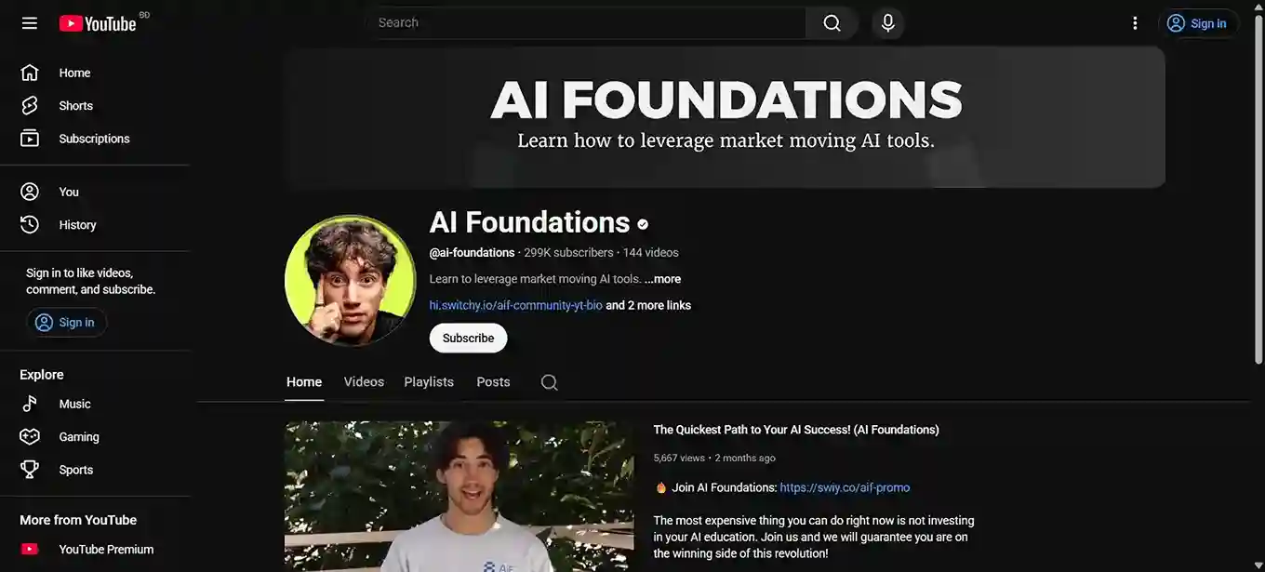
Task: Open the three-dot settings menu
Action: pos(1135,23)
